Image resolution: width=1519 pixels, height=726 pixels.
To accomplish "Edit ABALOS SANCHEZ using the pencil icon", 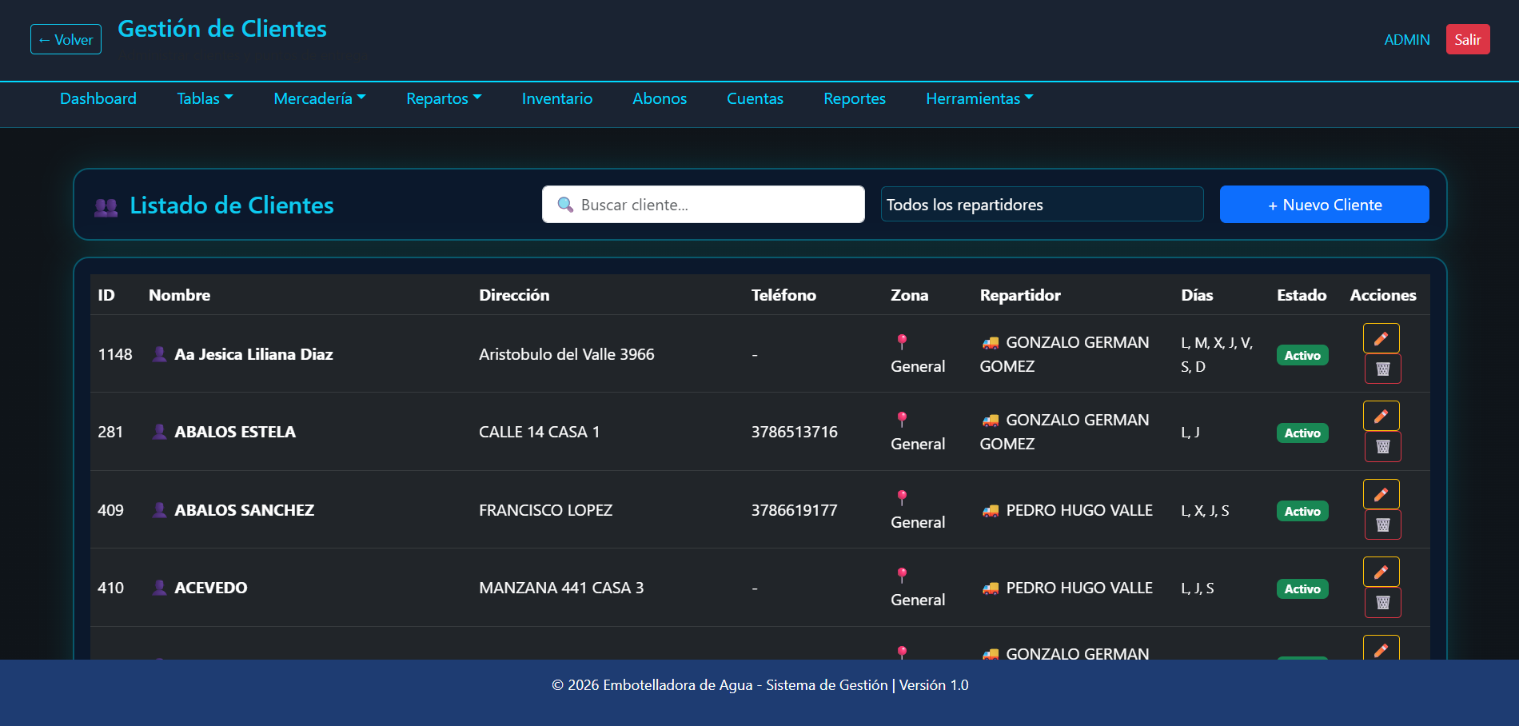I will coord(1381,494).
